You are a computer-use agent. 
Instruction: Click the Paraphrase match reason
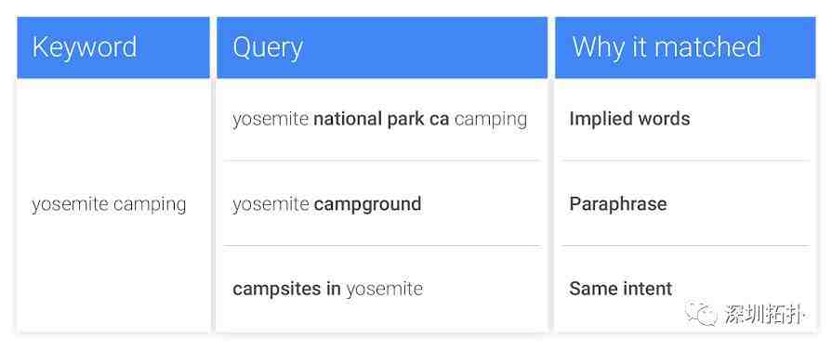[x=618, y=204]
